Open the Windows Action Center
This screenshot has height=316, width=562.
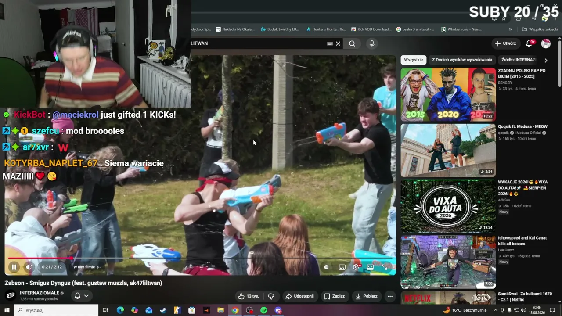point(553,310)
